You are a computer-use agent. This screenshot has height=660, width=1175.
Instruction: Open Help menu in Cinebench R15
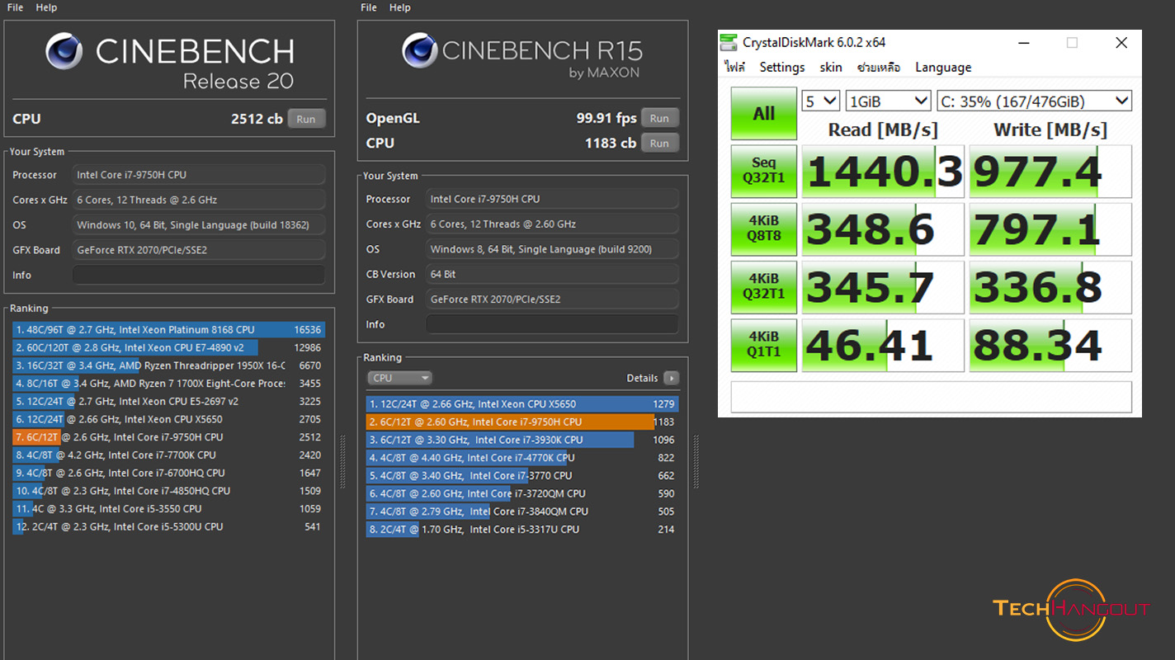[x=399, y=7]
